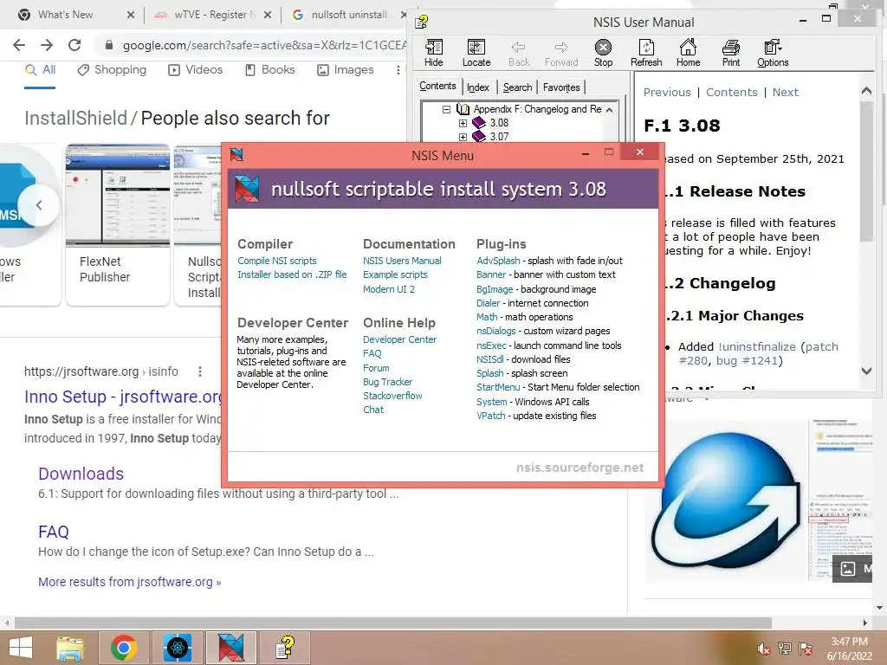Switch to the Search tab in help viewer
Viewport: 887px width, 665px height.
click(517, 87)
